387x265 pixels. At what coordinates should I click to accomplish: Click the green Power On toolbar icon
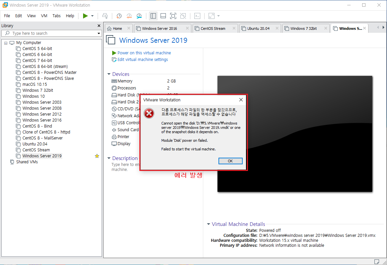coord(85,16)
